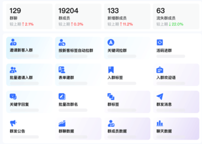Open the 批量改群名 edit icon
This screenshot has height=144, width=202.
point(62,97)
